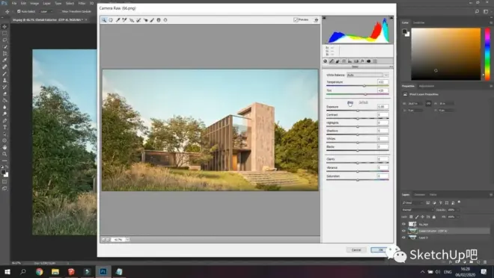
Task: Select the Targeted Adjustment tool
Action: (132, 20)
